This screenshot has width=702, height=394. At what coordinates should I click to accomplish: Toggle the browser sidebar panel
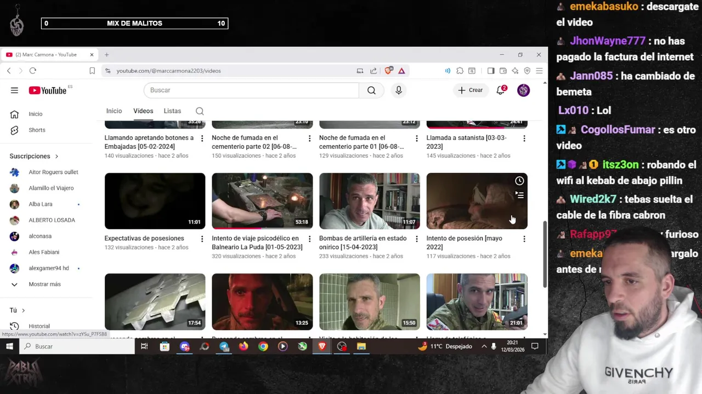pos(491,71)
